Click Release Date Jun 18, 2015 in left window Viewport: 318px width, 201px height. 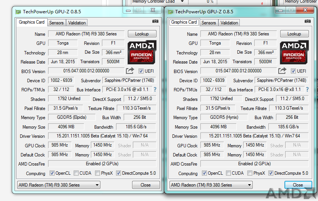[63, 61]
